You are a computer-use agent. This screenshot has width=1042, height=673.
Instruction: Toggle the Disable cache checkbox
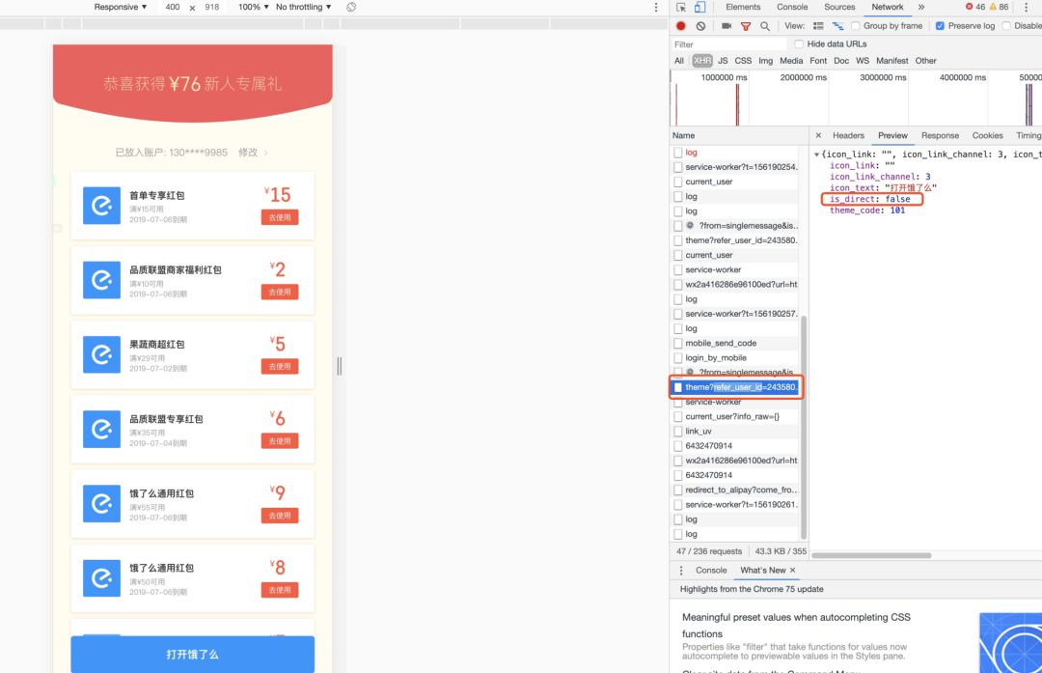[x=1006, y=26]
